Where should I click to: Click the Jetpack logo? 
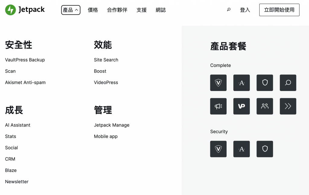[25, 10]
